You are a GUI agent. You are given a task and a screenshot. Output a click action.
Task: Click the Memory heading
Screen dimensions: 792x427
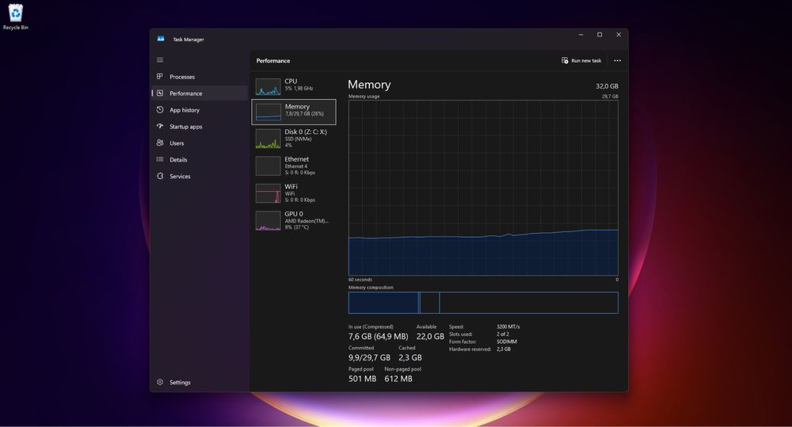(369, 85)
